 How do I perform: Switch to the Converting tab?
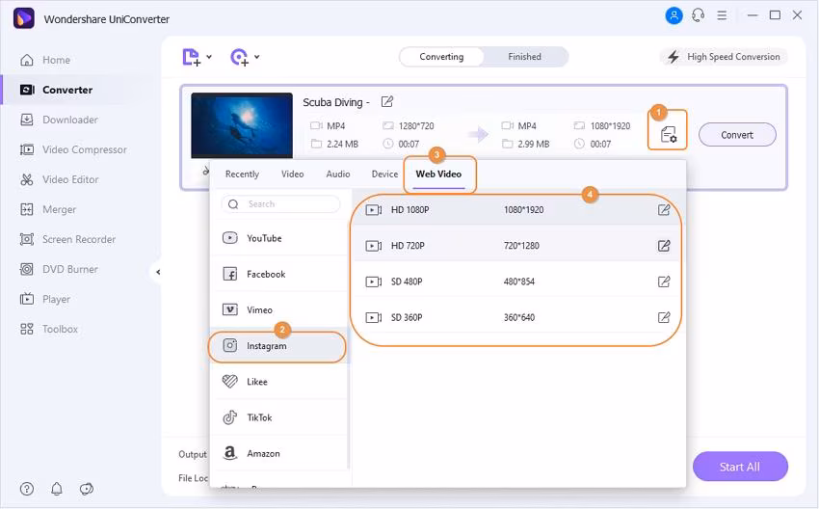pyautogui.click(x=441, y=57)
